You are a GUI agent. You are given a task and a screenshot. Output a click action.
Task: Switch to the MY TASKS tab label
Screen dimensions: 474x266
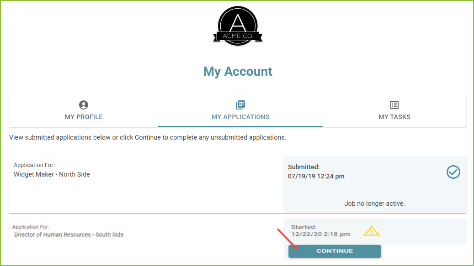click(394, 117)
